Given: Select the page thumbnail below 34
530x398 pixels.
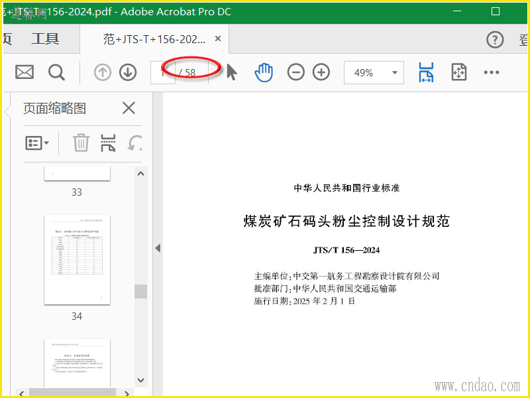Looking at the screenshot, I should click(x=77, y=363).
